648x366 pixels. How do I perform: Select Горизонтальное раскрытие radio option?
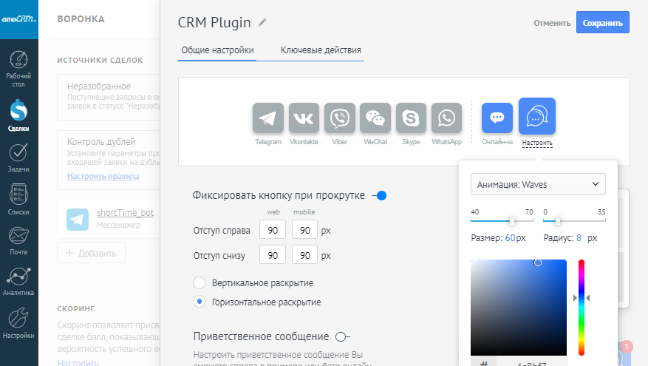click(199, 302)
